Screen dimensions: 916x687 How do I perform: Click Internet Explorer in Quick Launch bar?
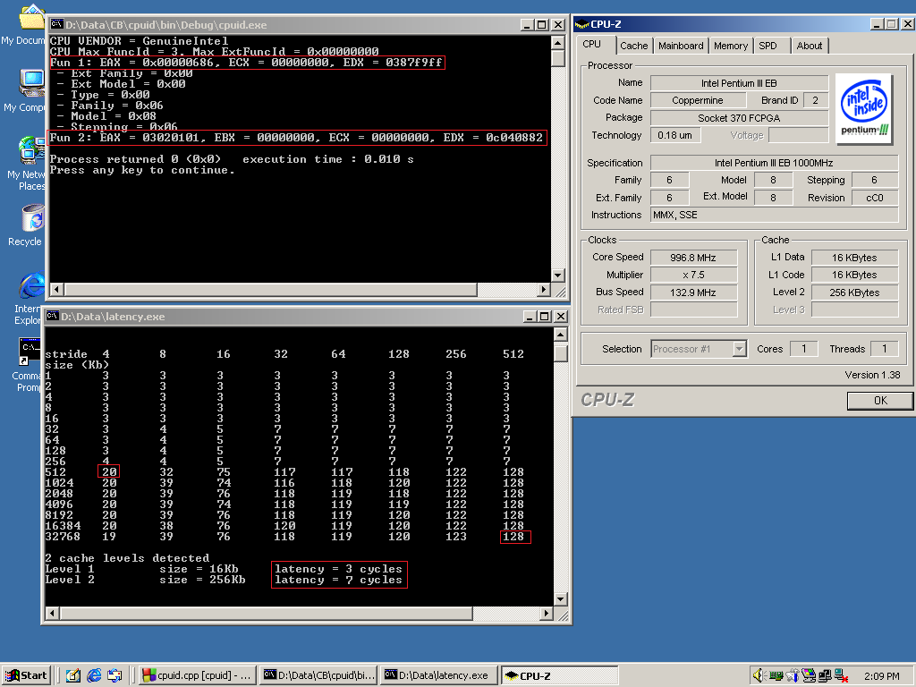click(93, 675)
